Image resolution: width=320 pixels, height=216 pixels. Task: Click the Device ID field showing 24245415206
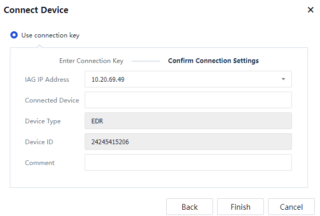(x=188, y=142)
